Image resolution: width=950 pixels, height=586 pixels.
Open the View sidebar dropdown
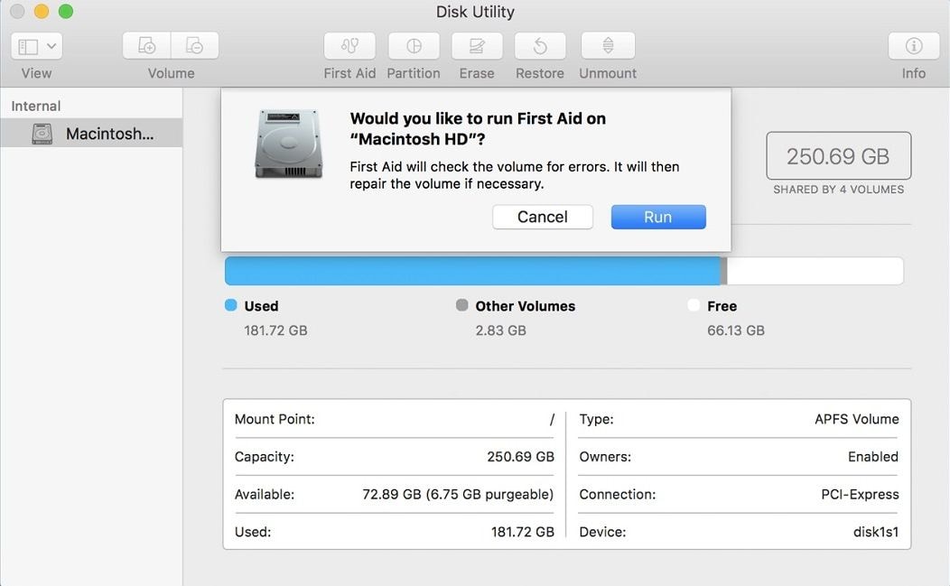point(36,46)
